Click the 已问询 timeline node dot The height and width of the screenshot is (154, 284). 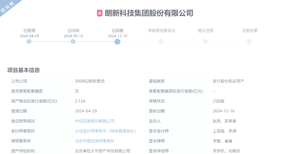(x=73, y=41)
